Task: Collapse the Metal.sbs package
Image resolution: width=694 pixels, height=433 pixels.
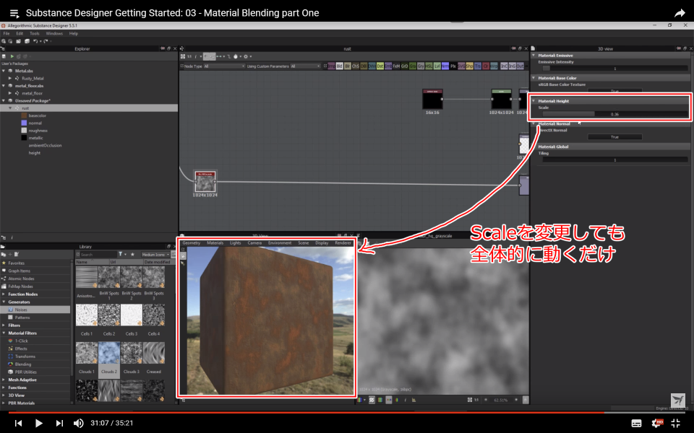Action: (x=4, y=71)
